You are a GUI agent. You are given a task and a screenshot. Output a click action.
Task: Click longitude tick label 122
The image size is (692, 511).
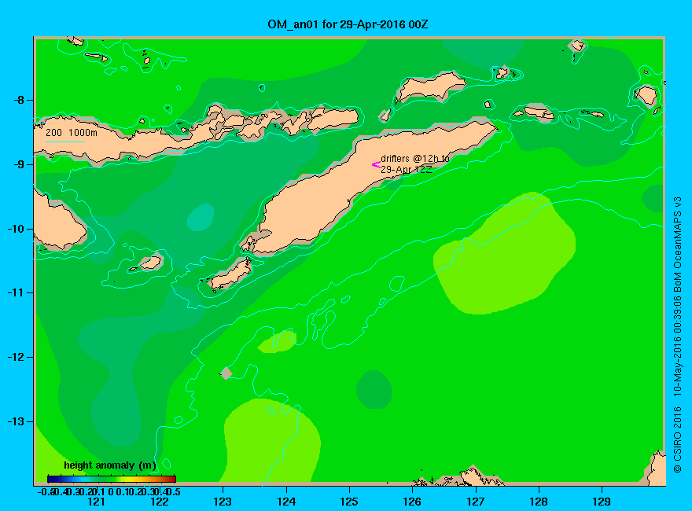(x=160, y=502)
